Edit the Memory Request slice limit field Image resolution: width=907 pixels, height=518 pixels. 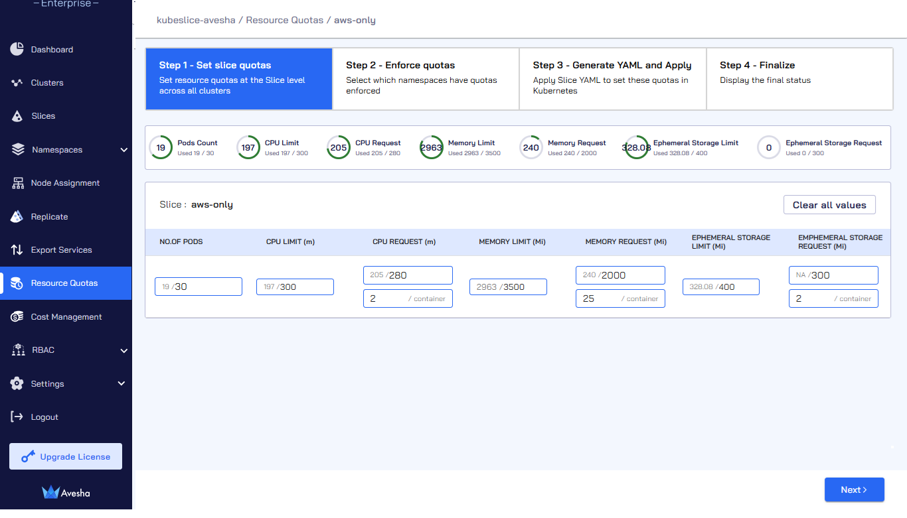tap(620, 275)
